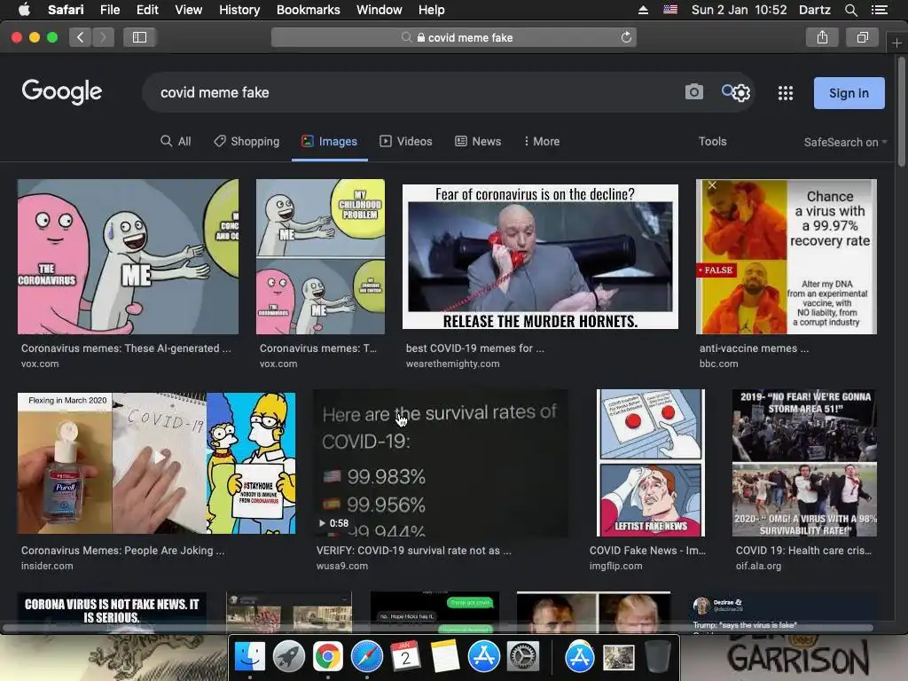Viewport: 908px width, 681px height.
Task: Open the COVID 19: Health care oif.ala.org link
Action: click(x=803, y=558)
